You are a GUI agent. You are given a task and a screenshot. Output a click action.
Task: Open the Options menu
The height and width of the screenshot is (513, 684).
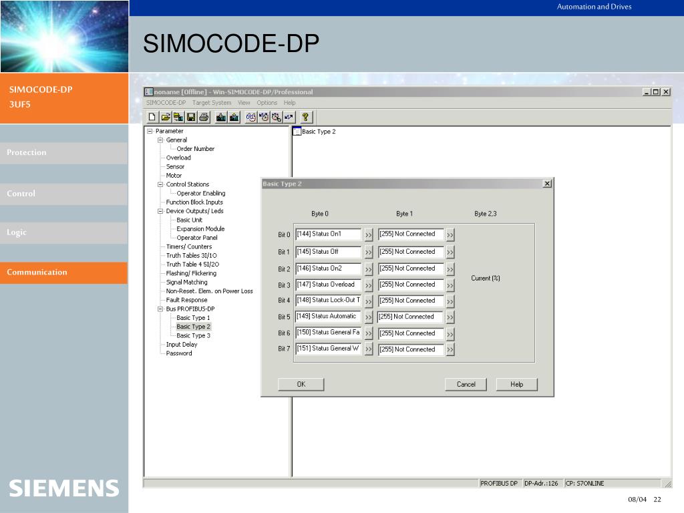coord(267,102)
